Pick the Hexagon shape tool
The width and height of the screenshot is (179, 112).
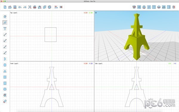[x=5, y=89]
